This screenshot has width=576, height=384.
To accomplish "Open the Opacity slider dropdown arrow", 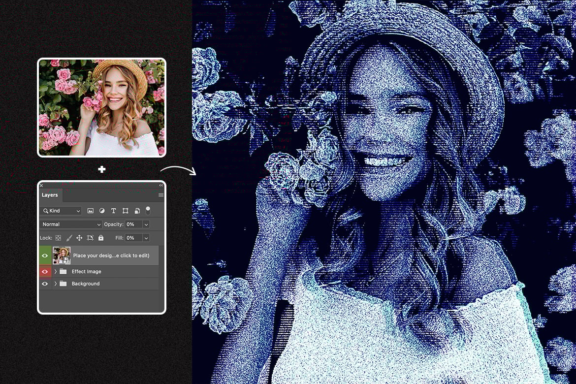I will pos(146,224).
